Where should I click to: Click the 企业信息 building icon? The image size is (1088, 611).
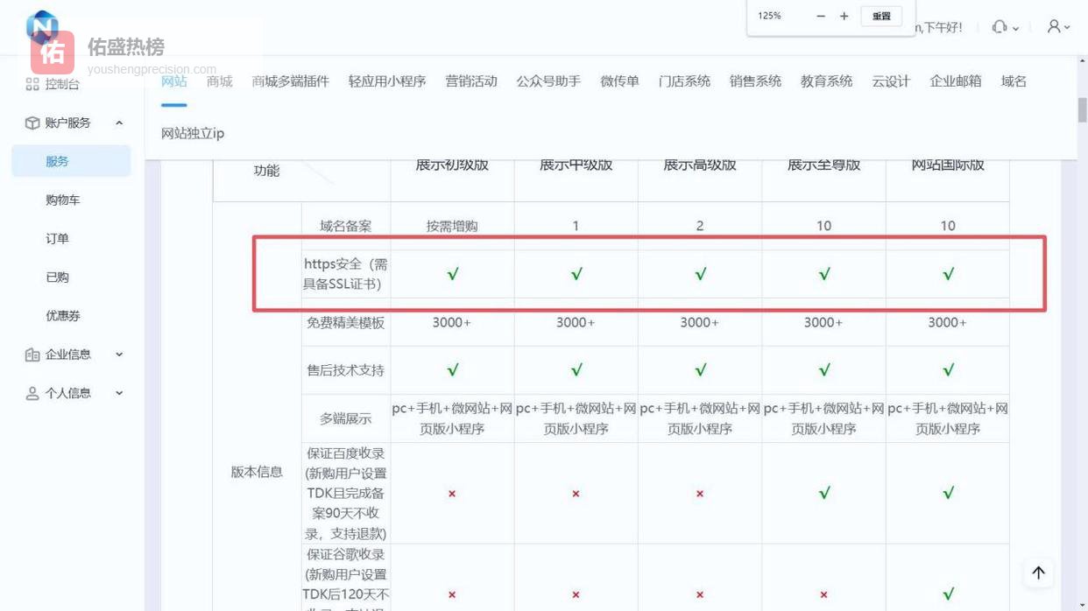(x=32, y=355)
